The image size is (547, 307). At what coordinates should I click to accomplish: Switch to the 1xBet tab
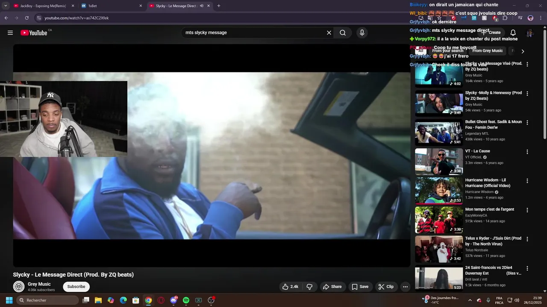[111, 6]
